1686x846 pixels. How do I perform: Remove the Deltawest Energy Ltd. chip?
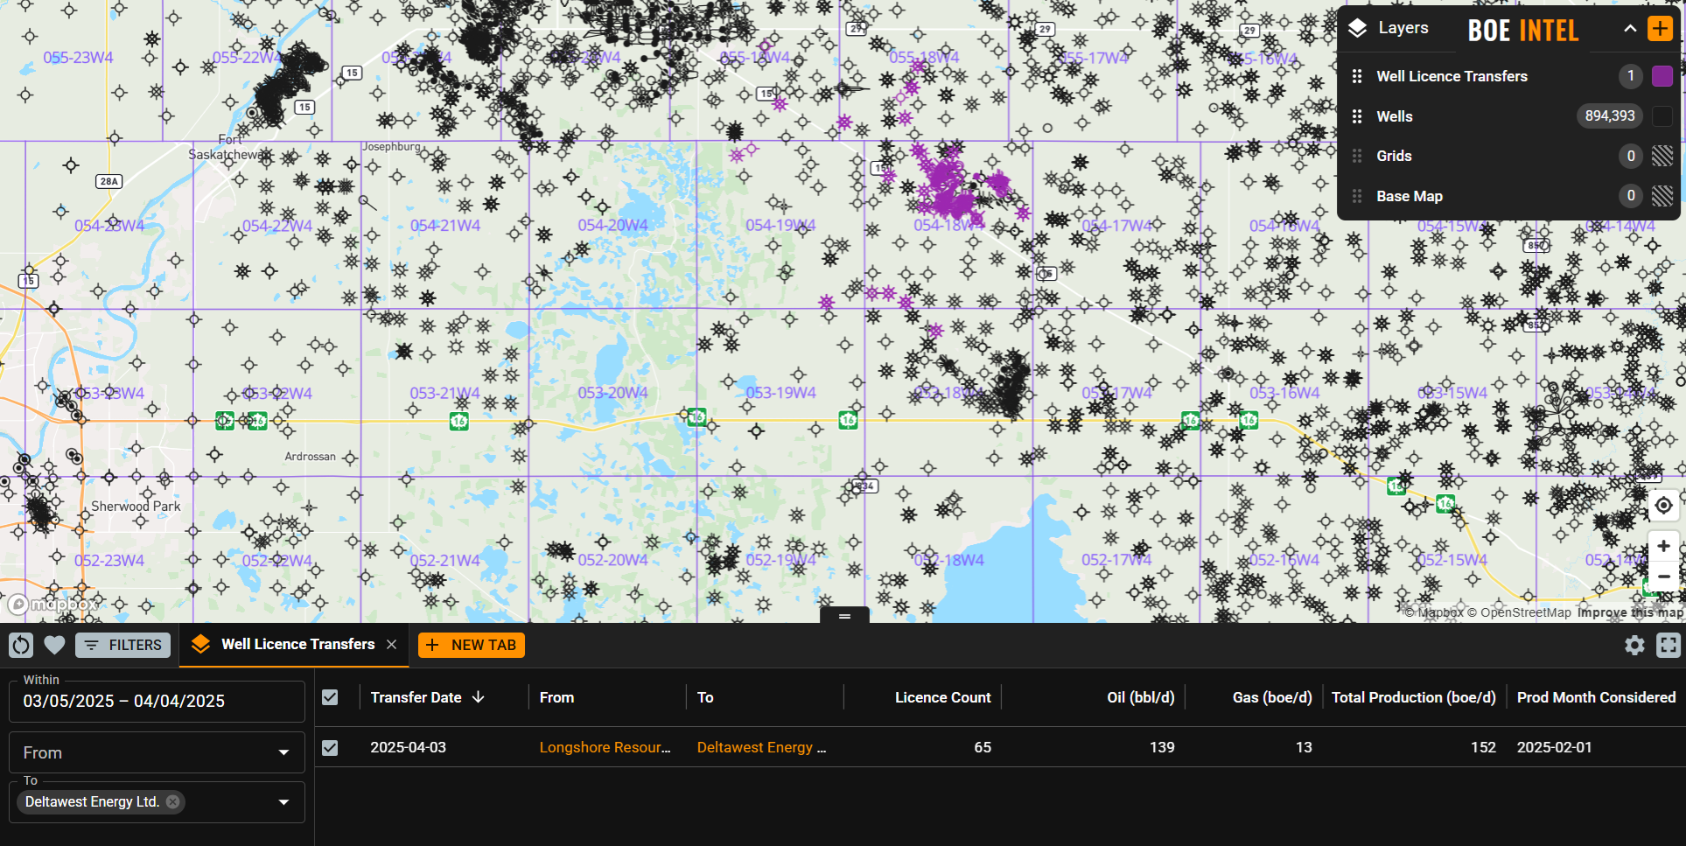pyautogui.click(x=173, y=801)
